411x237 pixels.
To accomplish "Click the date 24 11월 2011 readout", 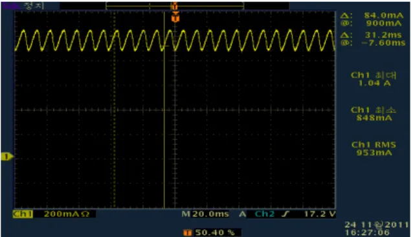I will 377,225.
